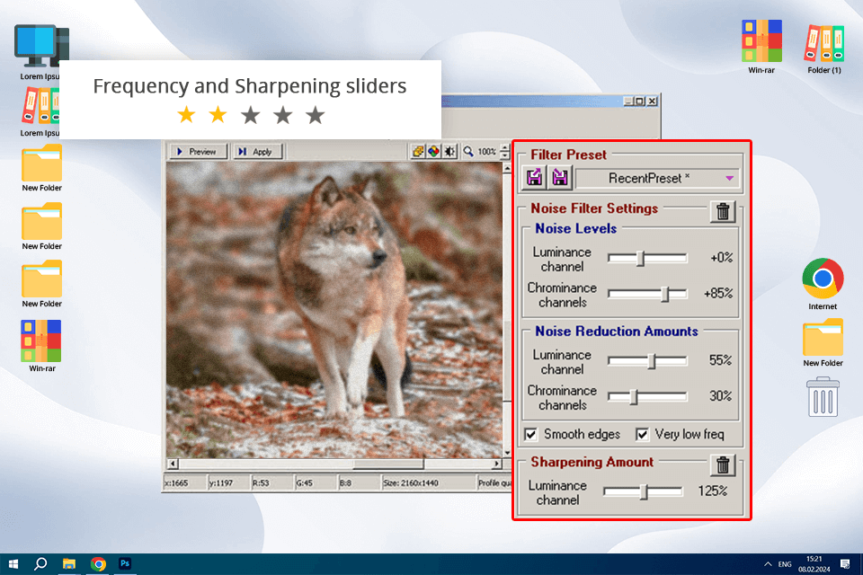863x575 pixels.
Task: Click the Size: 2160x1440 status text
Action: 411,483
